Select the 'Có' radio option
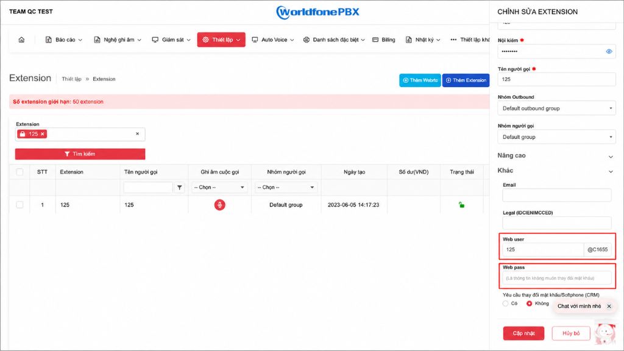Screen dimensions: 624x351 [505, 303]
